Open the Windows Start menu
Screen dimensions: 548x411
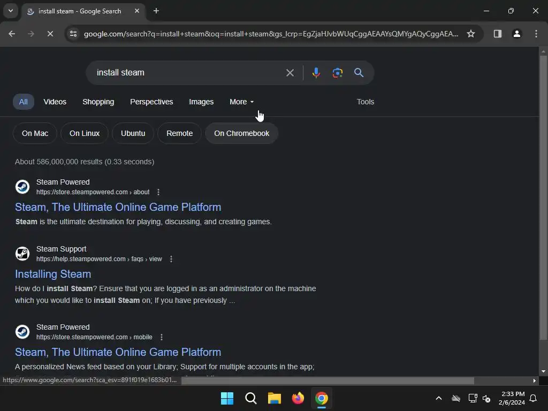pyautogui.click(x=227, y=398)
